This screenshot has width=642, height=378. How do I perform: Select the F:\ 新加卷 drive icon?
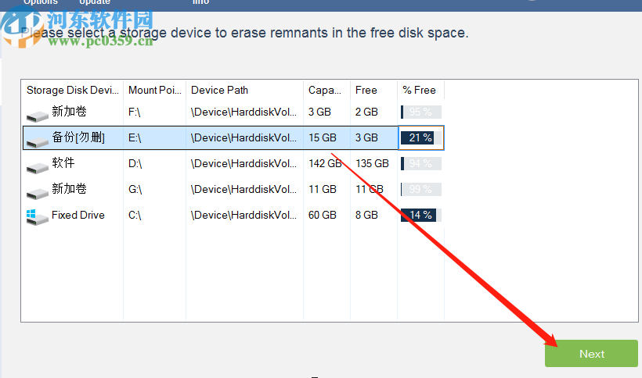(x=38, y=116)
